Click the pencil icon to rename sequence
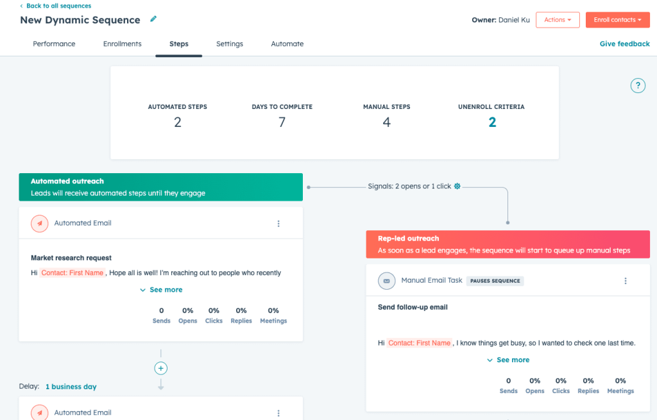Image resolution: width=657 pixels, height=420 pixels. 153,19
